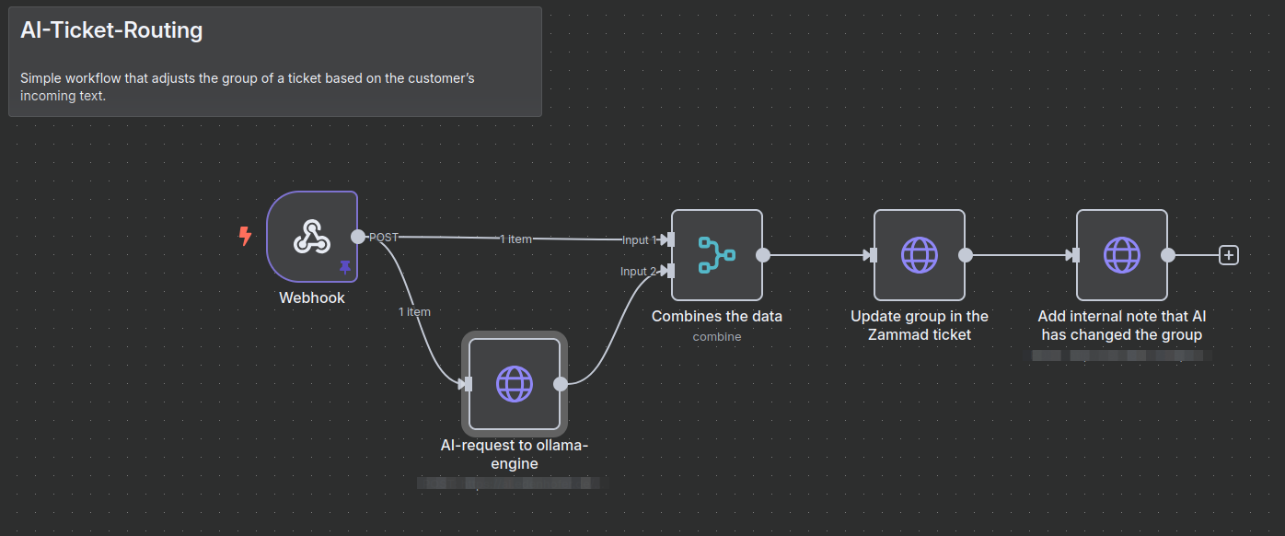Click the output connector of Add internal note node
1285x536 pixels.
tap(1169, 255)
